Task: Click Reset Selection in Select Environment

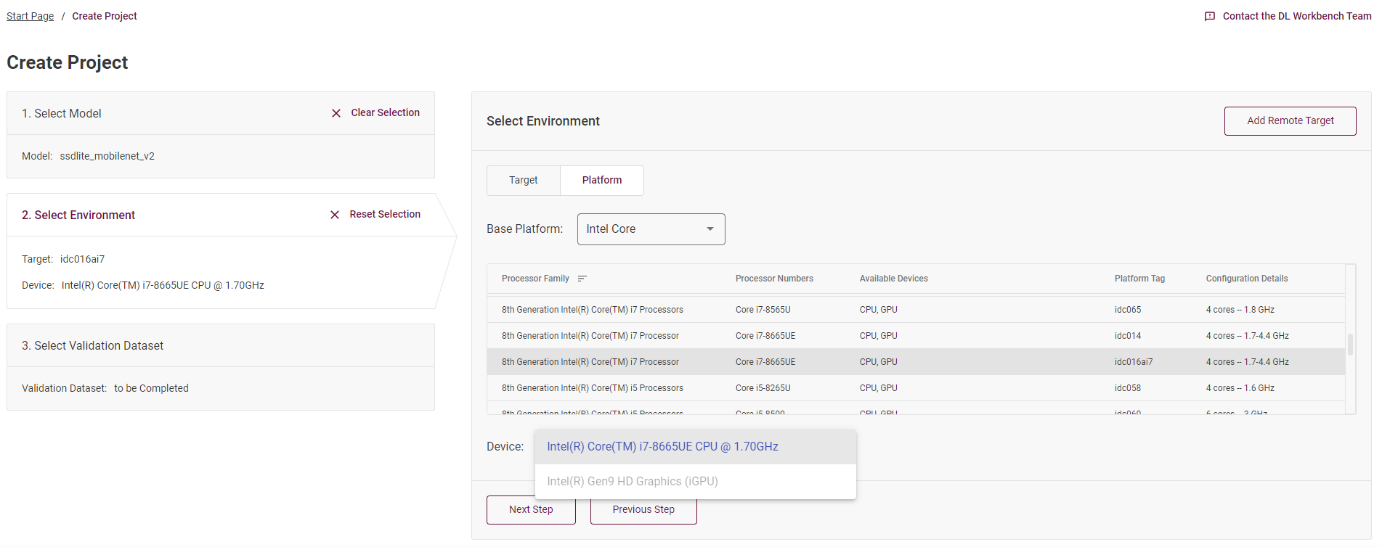Action: [385, 215]
